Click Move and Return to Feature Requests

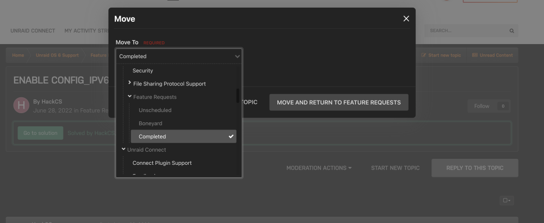pyautogui.click(x=338, y=102)
